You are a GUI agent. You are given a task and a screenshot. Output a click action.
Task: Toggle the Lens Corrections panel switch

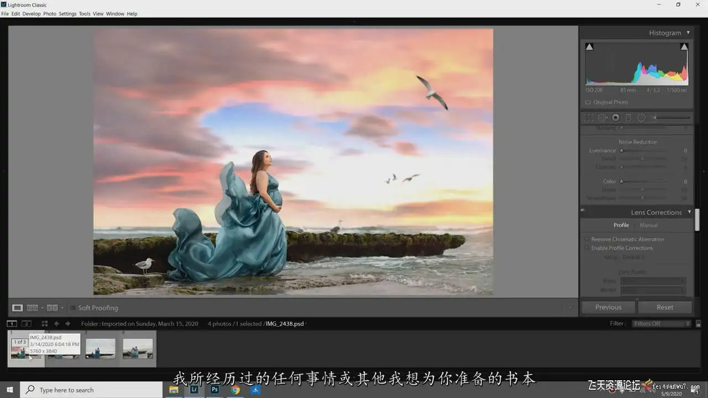tap(583, 211)
